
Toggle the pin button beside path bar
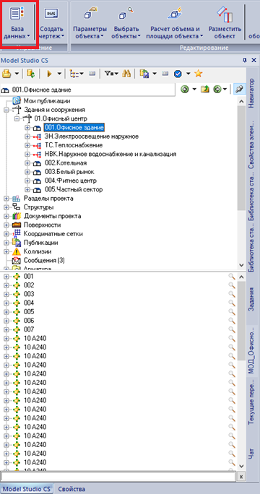(x=240, y=90)
